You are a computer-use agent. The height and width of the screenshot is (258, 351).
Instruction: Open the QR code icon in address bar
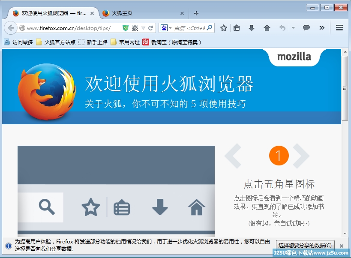click(135, 28)
